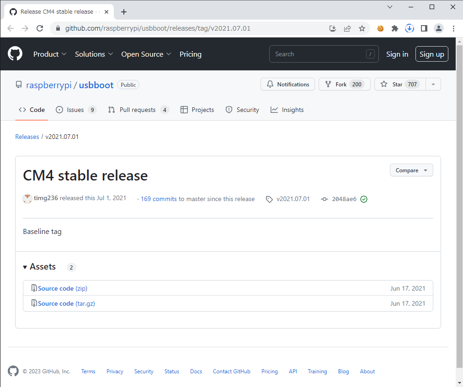Image resolution: width=463 pixels, height=387 pixels.
Task: Click the v2021.07.01 tag label
Action: pyautogui.click(x=293, y=199)
